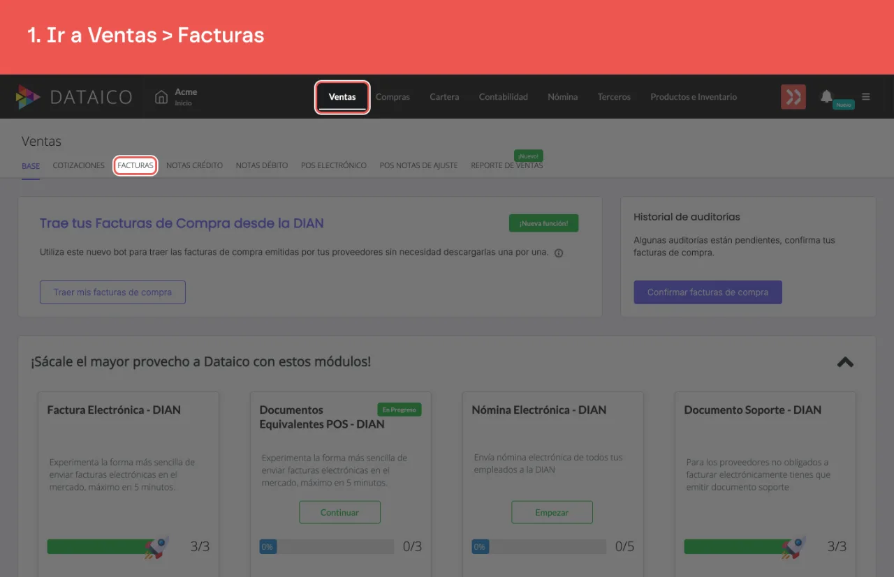
Task: Open the Nómina menu
Action: pos(563,97)
